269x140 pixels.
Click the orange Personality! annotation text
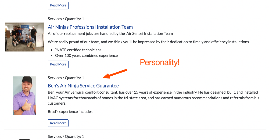[160, 62]
